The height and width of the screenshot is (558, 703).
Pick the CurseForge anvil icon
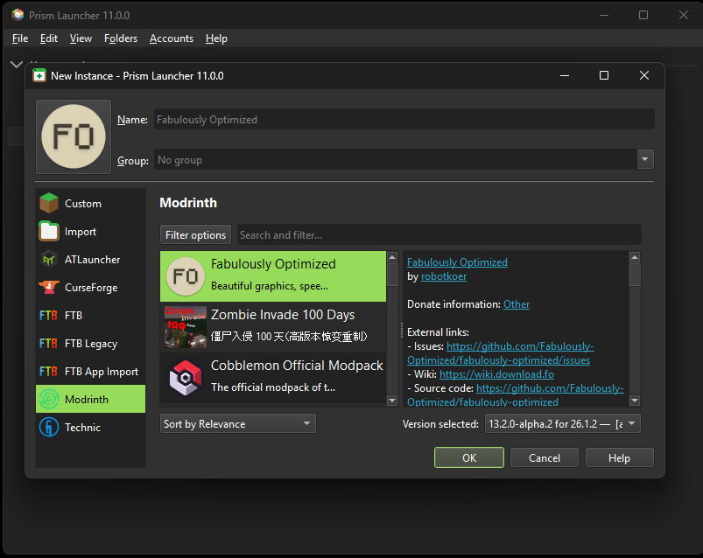tap(49, 288)
